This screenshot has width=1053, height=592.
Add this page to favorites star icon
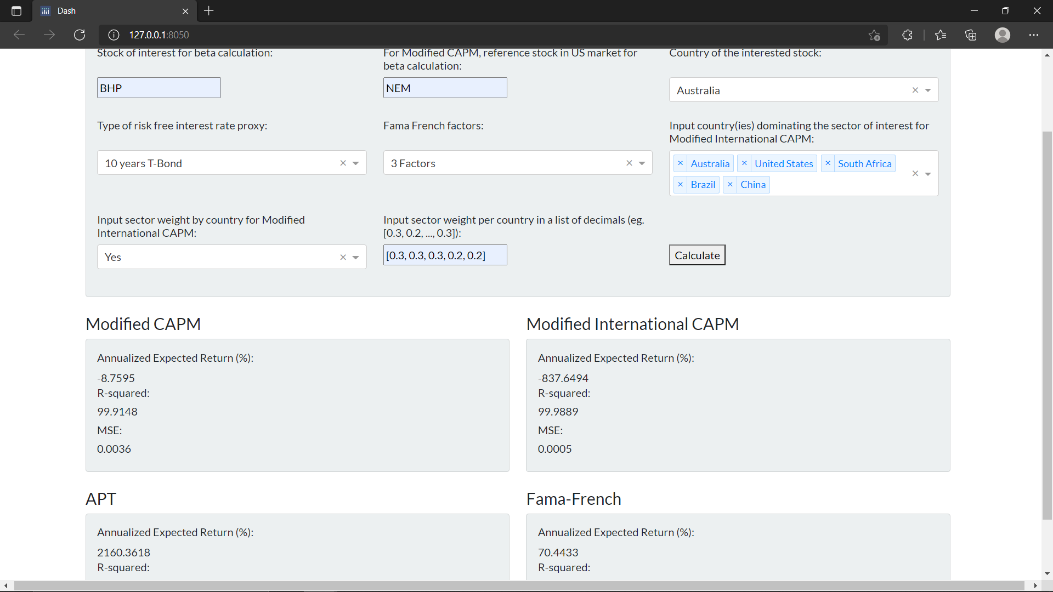[874, 35]
